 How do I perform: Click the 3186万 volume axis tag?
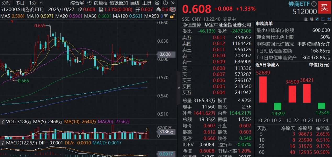pos(166,132)
